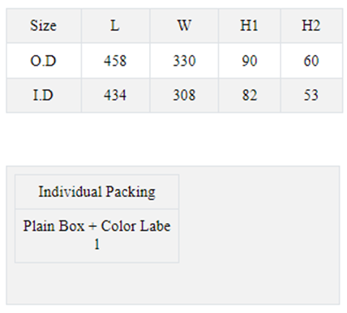The image size is (347, 313).
Task: Select the I.D H2 value 53
Action: (311, 95)
